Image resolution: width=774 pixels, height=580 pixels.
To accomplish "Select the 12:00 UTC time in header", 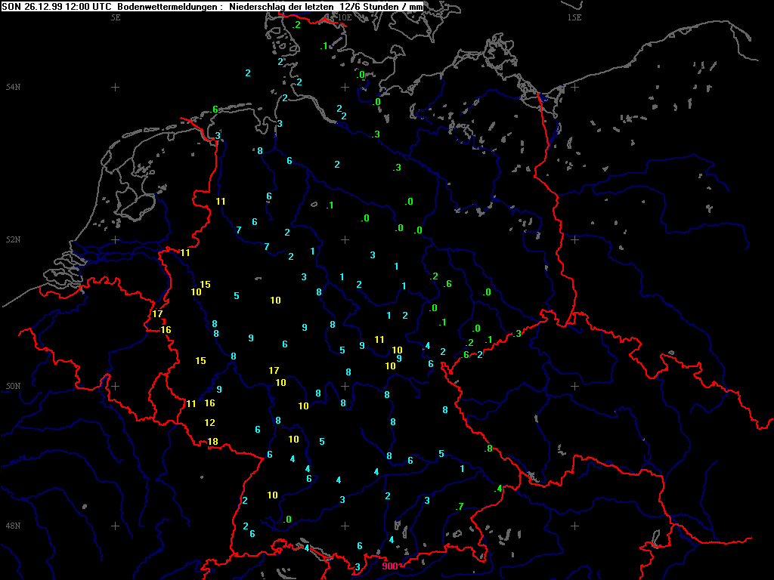I will click(85, 6).
